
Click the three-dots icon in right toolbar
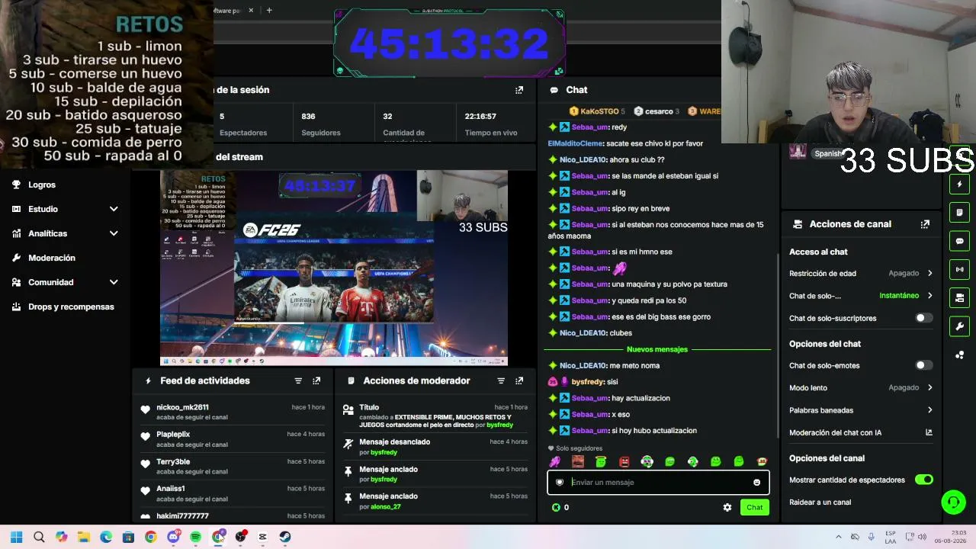pos(959,355)
